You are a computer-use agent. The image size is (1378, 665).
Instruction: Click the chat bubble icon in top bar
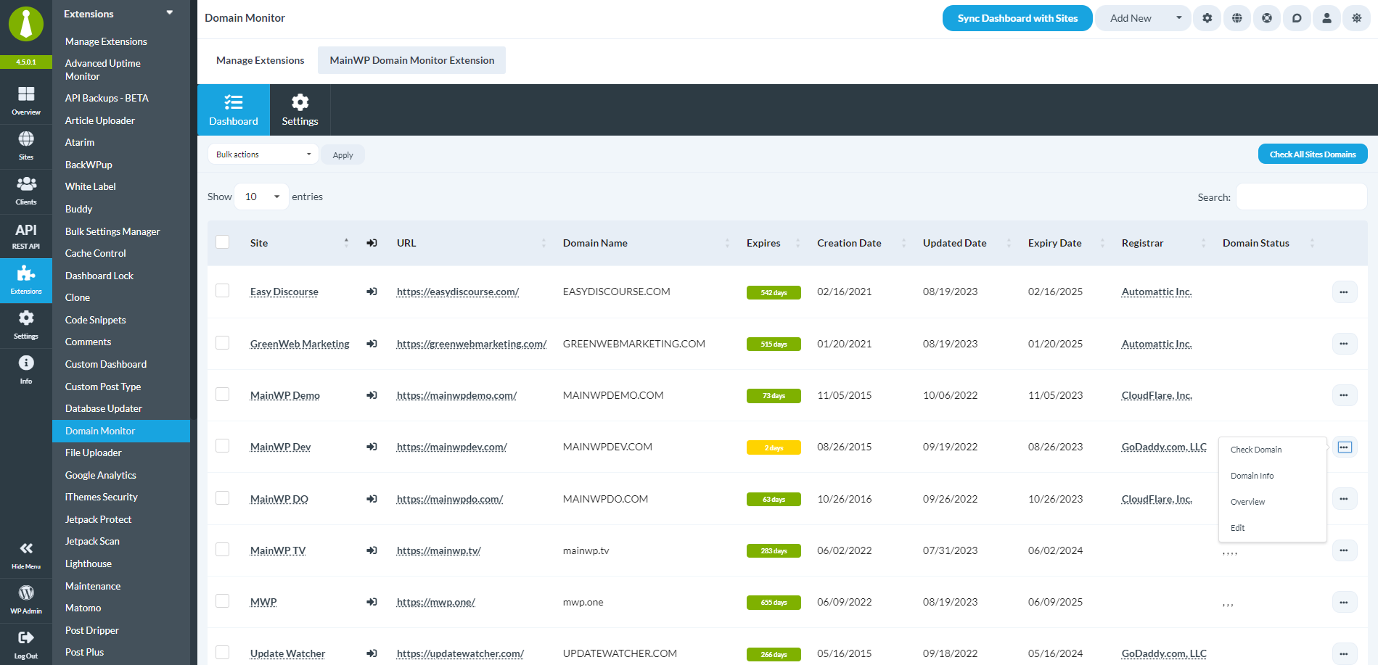(1297, 18)
